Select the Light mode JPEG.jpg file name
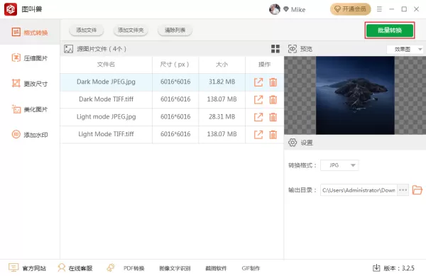The width and height of the screenshot is (426, 276). pyautogui.click(x=106, y=116)
